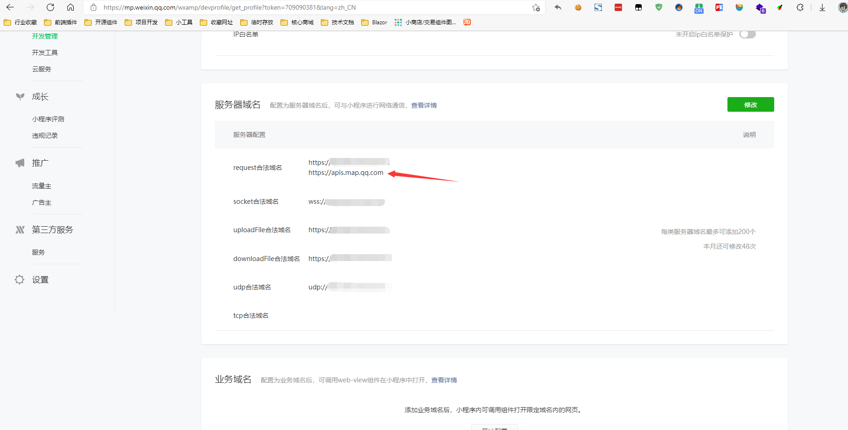Expand the Blazor bookmark folder
Screen dimensions: 848x430
374,22
